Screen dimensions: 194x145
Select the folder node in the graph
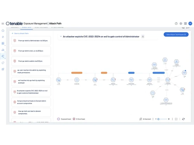click(152, 93)
